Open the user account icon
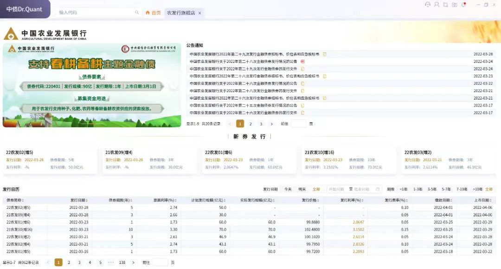This screenshot has height=269, width=501. [x=437, y=5]
